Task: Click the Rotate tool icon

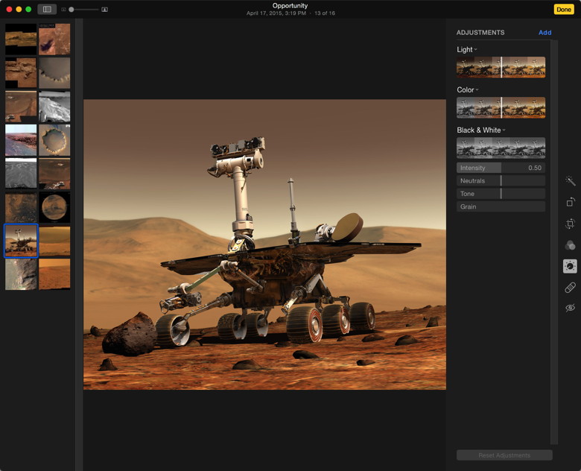Action: [570, 202]
